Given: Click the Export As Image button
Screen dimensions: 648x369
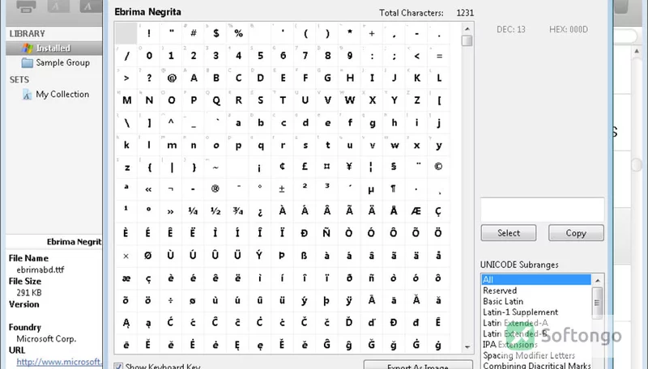Looking at the screenshot, I should click(x=418, y=365).
